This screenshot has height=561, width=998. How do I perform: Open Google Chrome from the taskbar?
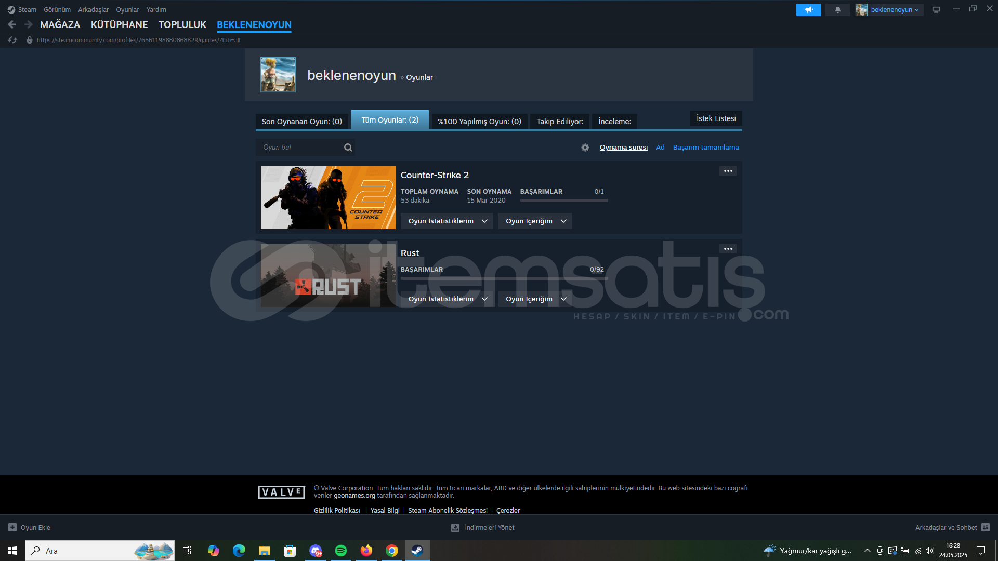[x=392, y=551]
